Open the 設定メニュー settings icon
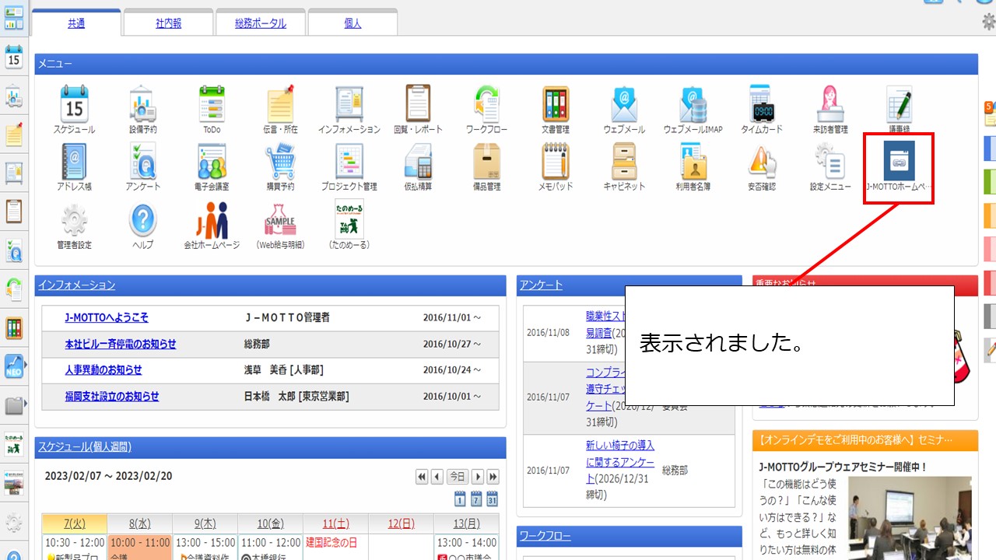Screen dimensions: 996x560 (829, 161)
